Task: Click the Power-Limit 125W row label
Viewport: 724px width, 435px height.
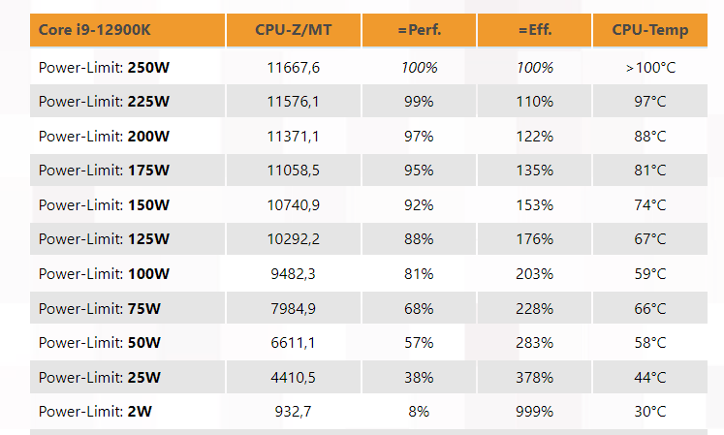Action: pyautogui.click(x=104, y=239)
